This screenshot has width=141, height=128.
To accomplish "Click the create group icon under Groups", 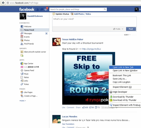I will click(x=22, y=55).
